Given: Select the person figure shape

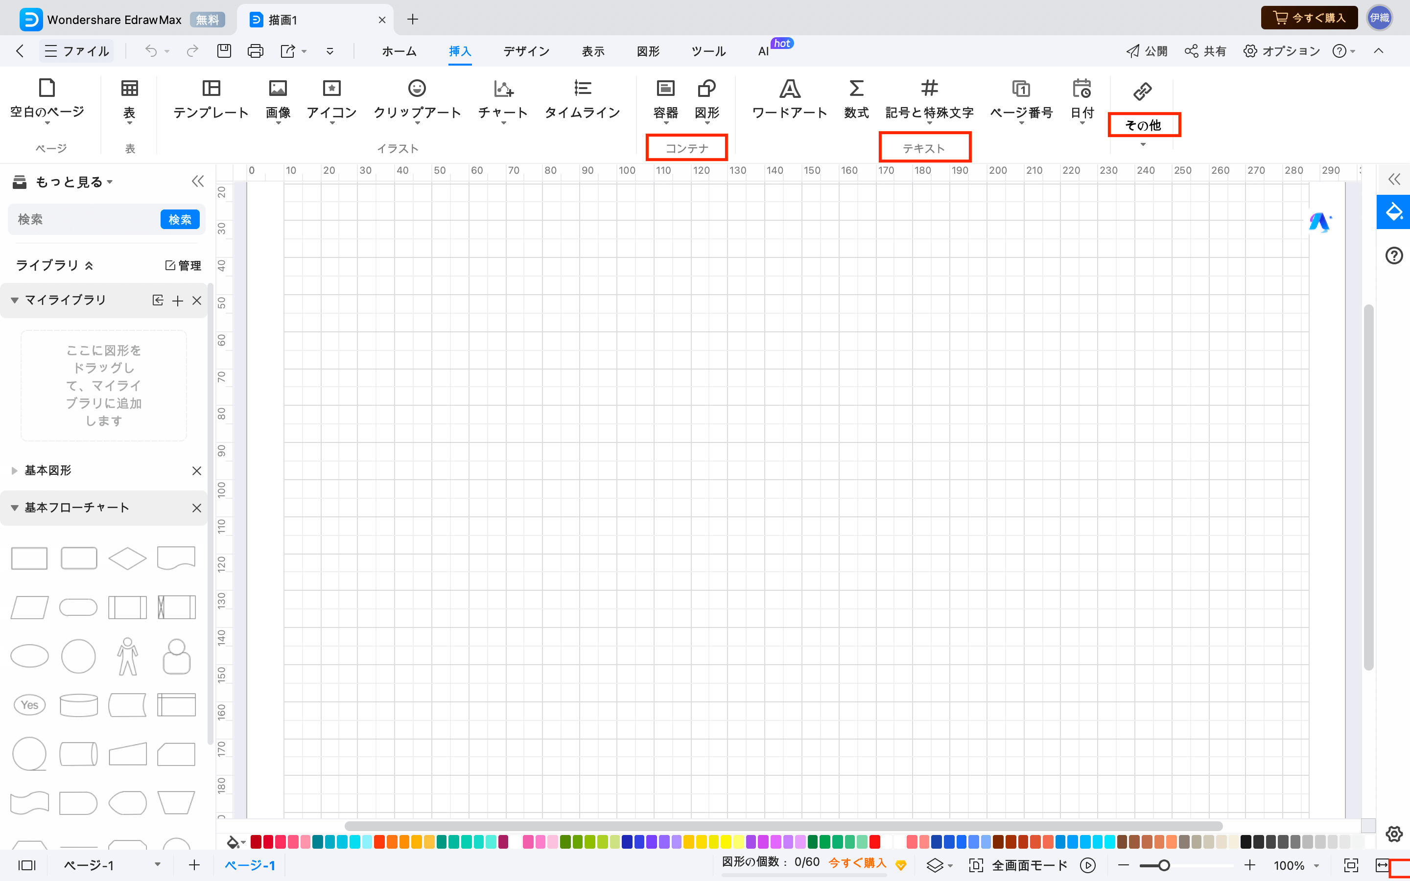Looking at the screenshot, I should 127,656.
